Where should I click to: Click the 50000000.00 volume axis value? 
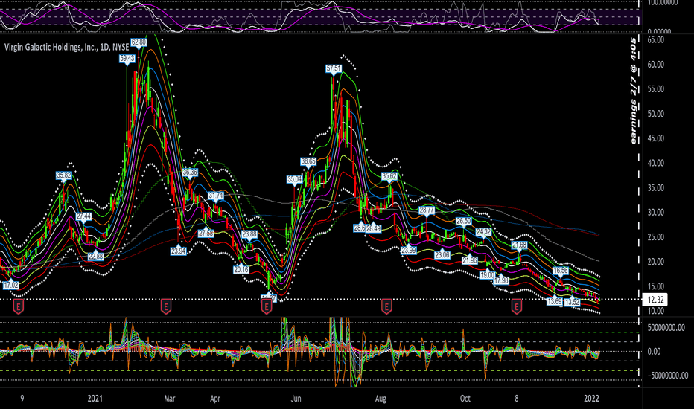[x=666, y=328]
